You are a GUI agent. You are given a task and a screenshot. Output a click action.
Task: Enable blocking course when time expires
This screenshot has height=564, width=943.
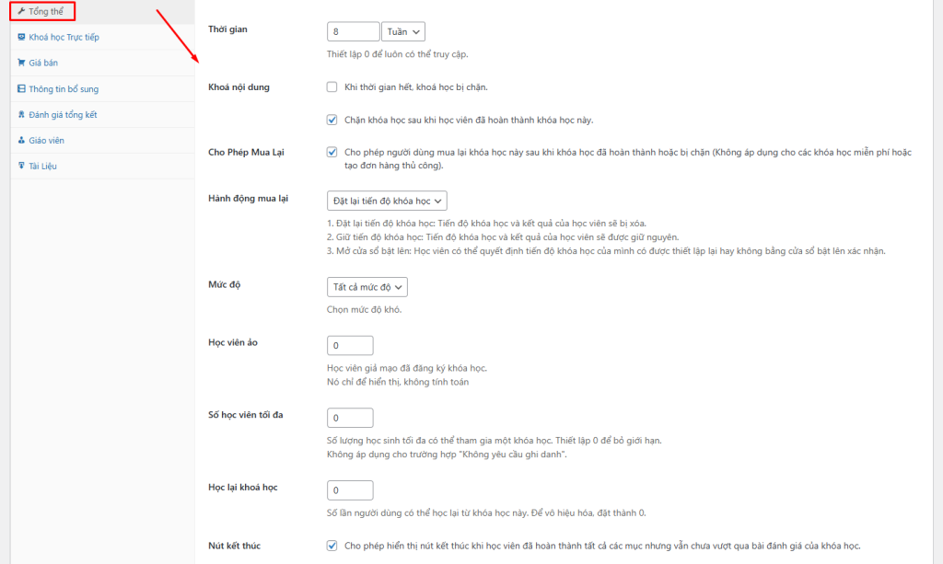click(x=332, y=87)
